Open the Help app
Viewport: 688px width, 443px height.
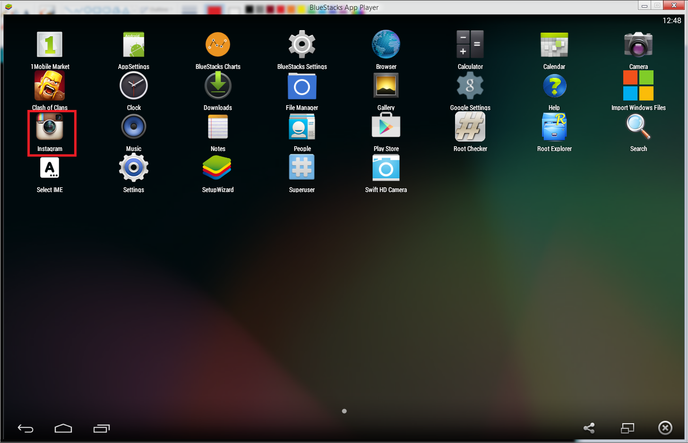554,86
